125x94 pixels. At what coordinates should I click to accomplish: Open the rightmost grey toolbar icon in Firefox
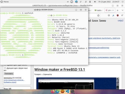coord(122,15)
